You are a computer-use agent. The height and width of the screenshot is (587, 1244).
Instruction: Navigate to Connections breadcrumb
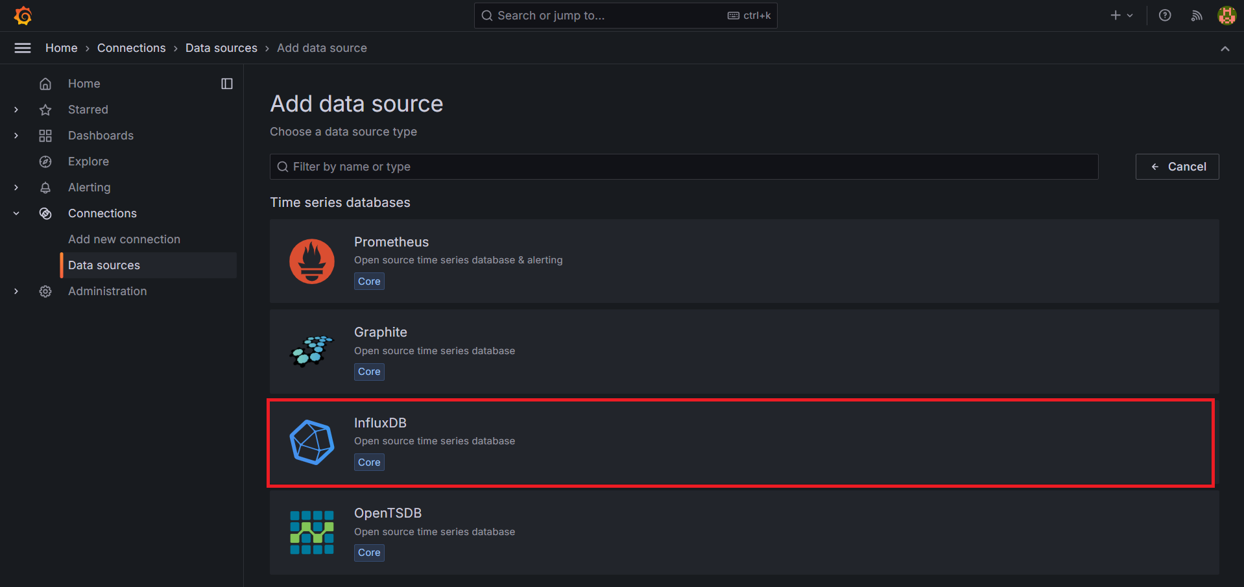[x=131, y=47]
